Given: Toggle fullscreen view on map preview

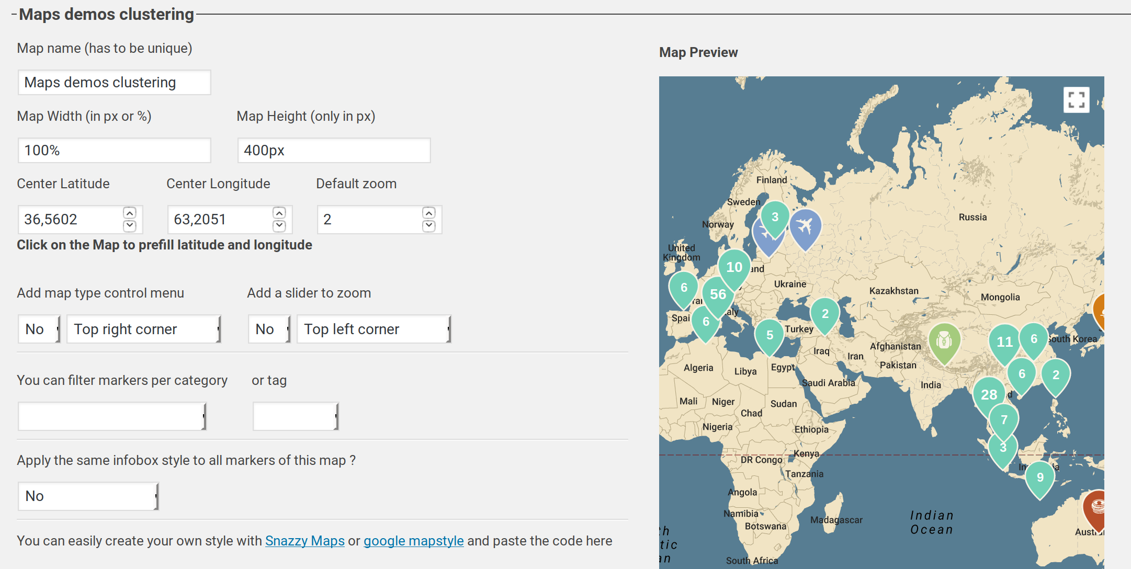Looking at the screenshot, I should pyautogui.click(x=1076, y=99).
